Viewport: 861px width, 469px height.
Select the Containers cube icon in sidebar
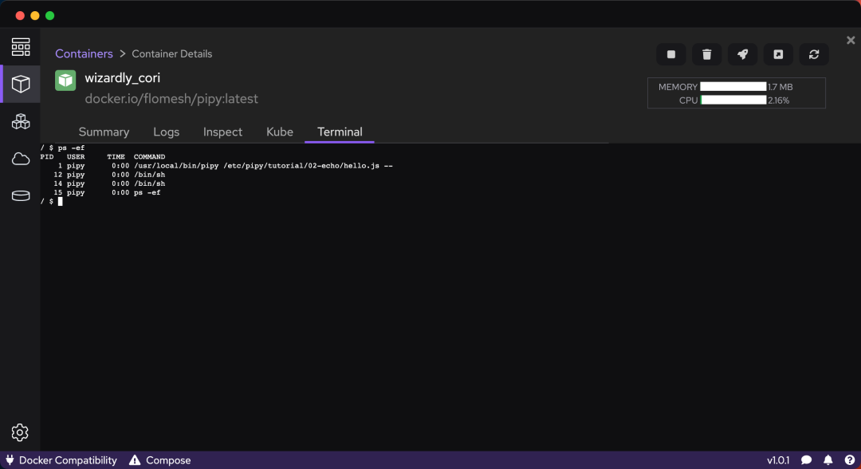pos(20,84)
